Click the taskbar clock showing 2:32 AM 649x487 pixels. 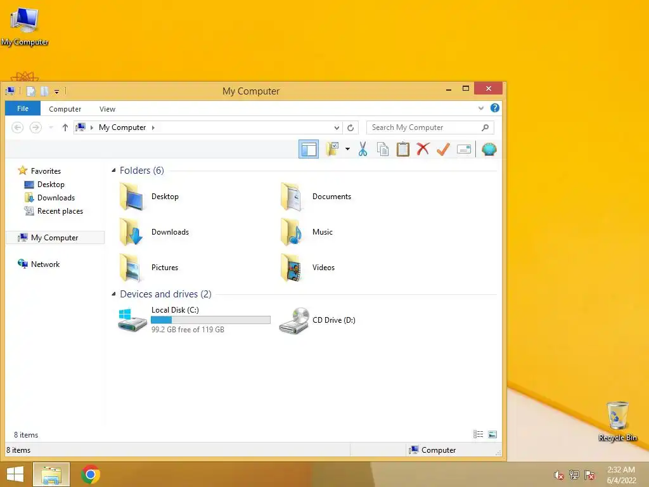621,475
